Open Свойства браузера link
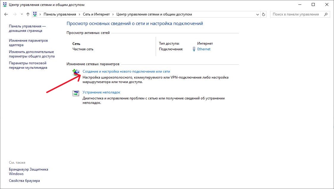 [24, 181]
